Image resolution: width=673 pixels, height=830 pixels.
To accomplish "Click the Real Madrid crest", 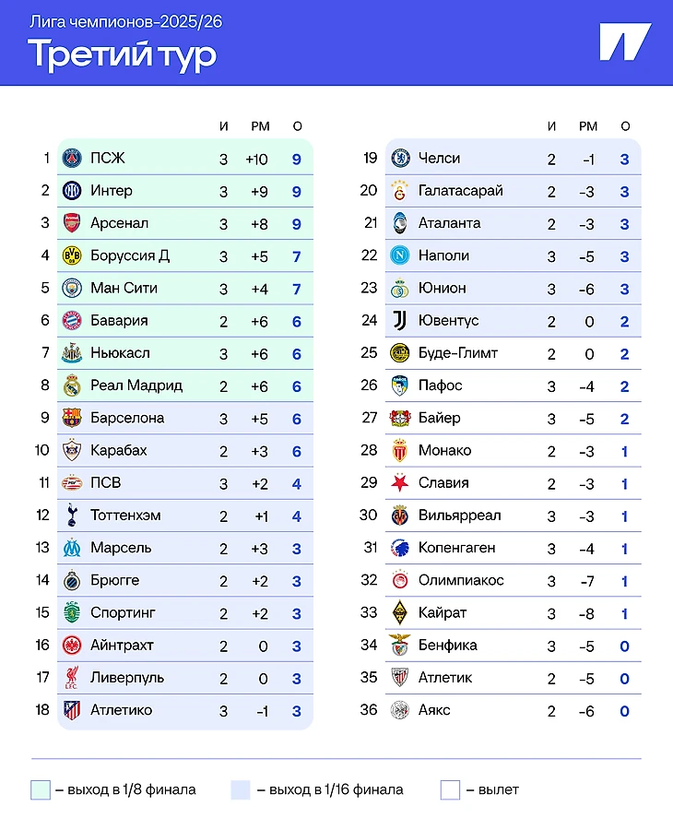I will 72,385.
